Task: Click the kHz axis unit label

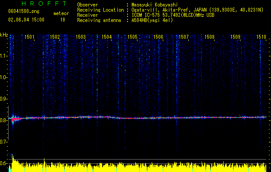Action: pyautogui.click(x=4, y=35)
